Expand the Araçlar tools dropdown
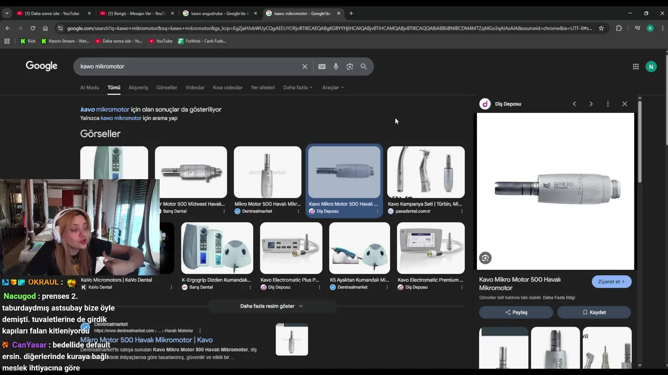The width and height of the screenshot is (668, 375). pos(333,87)
